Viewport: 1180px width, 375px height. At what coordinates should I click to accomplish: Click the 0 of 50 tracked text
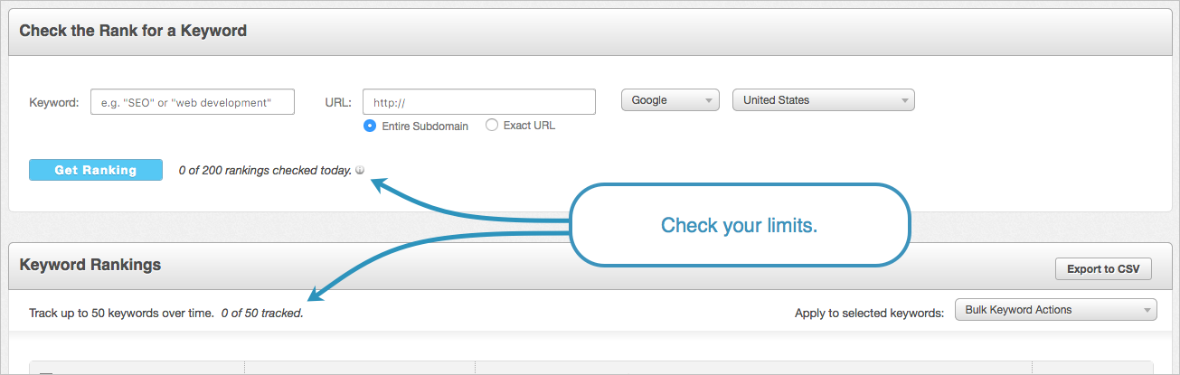pos(262,314)
